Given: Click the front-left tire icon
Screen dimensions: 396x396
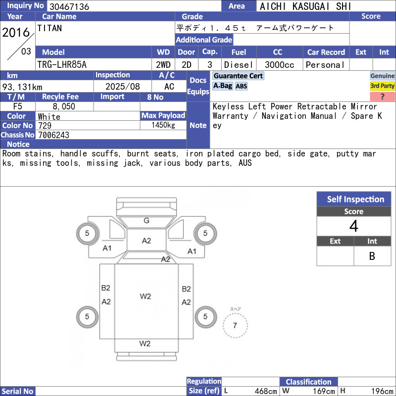Looking at the screenshot, I should [88, 233].
